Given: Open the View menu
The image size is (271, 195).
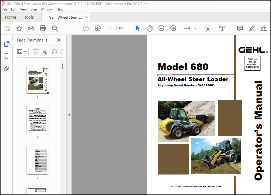Looking at the screenshot, I should 23,9.
